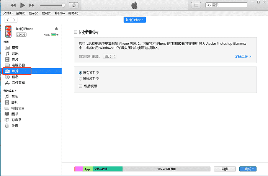Click the play button in playback controls

click(x=23, y=5)
